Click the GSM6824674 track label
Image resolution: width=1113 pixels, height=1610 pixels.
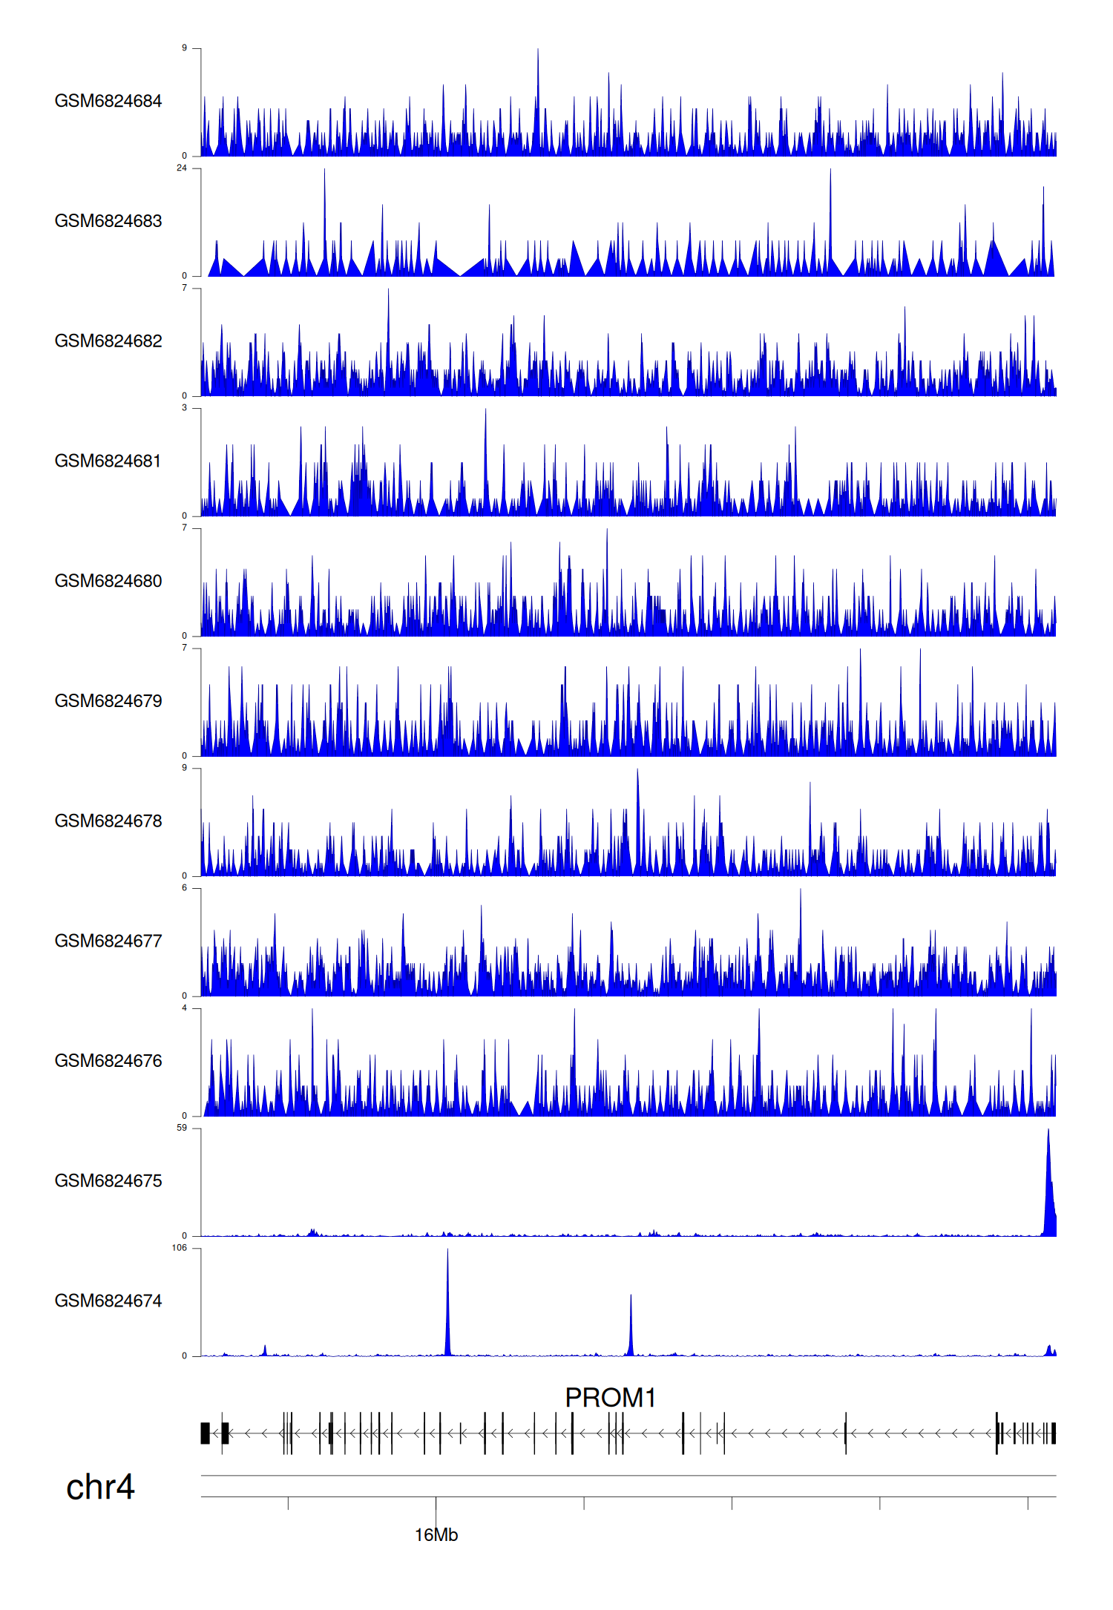[108, 1301]
